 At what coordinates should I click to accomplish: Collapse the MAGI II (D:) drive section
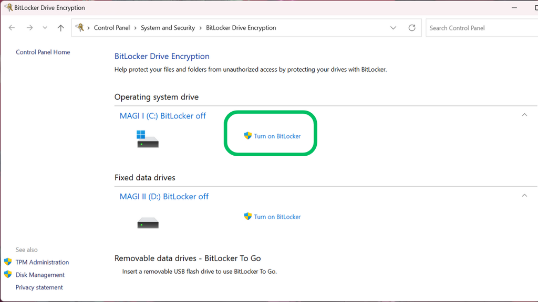[524, 196]
